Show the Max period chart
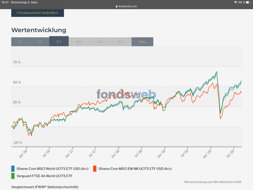The height and width of the screenshot is (190, 253). click(142, 42)
